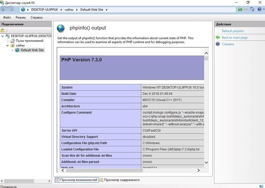Switch to the Просмотр содержимого tab
The height and width of the screenshot is (188, 265).
pyautogui.click(x=122, y=180)
